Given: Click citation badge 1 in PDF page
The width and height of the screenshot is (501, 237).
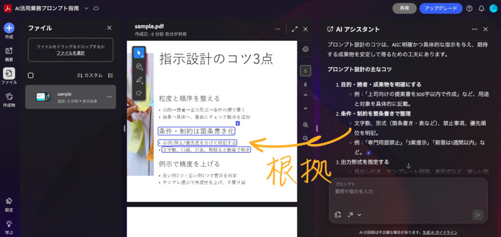Looking at the screenshot, I should click(237, 123).
